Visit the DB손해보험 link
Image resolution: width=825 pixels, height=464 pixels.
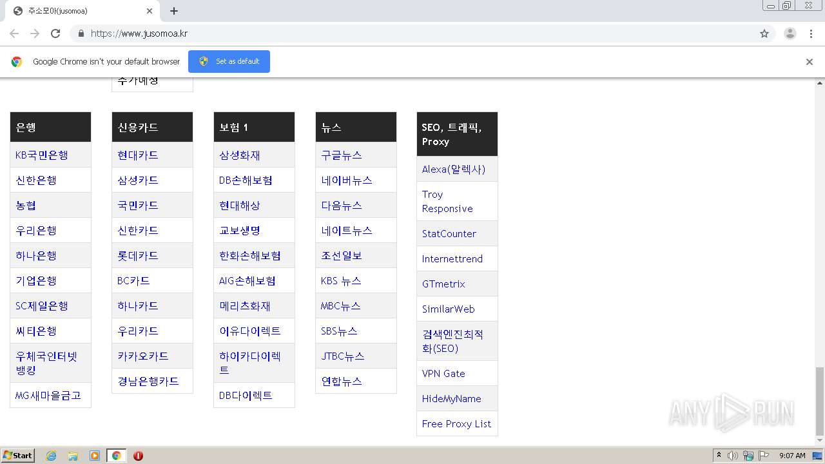[246, 180]
